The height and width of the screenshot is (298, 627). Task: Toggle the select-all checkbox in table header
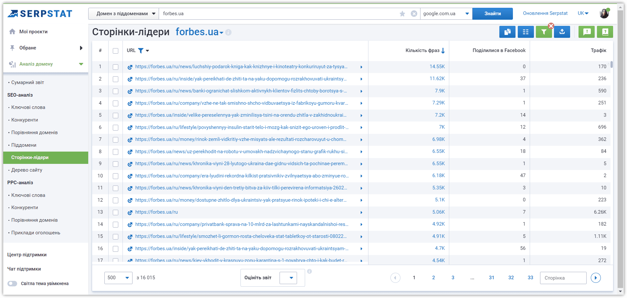[115, 51]
